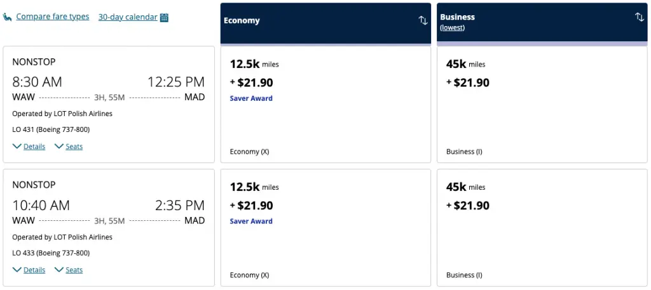
Task: Open the 30-day calendar link
Action: pos(128,17)
